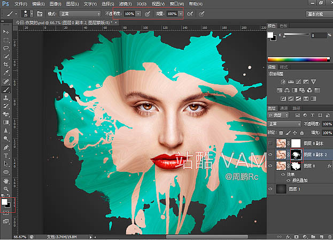The image size is (333, 240).
Task: Select the Type tool
Action: [x=6, y=156]
